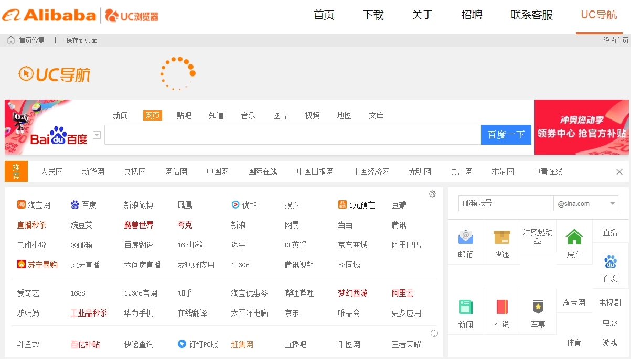The width and height of the screenshot is (631, 359).
Task: Click the refresh icon beside site list
Action: pos(434,333)
